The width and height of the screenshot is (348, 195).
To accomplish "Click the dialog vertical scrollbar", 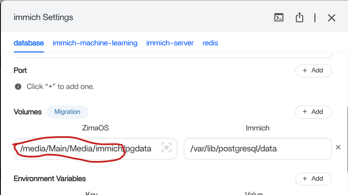I will tap(347, 140).
